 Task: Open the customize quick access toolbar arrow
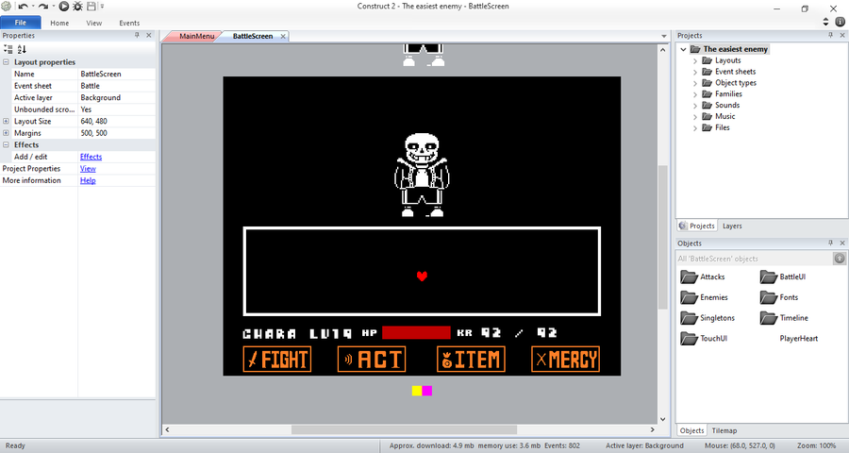102,7
